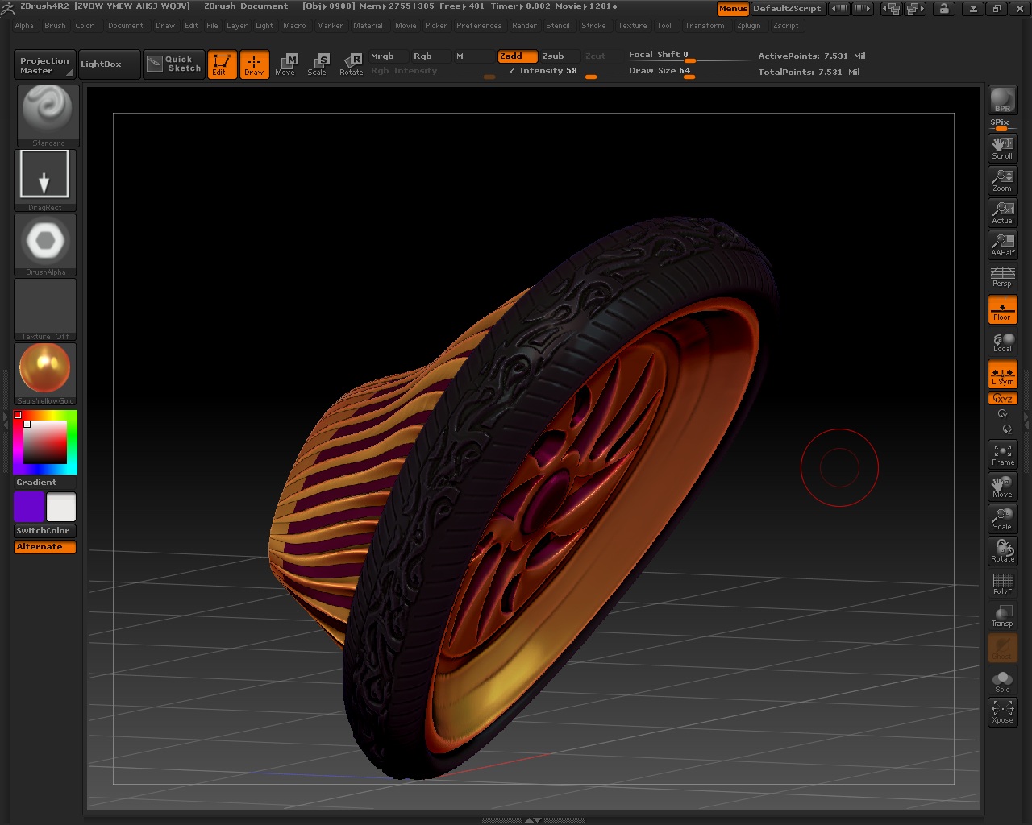Toggle PolyF polyframe display
The height and width of the screenshot is (825, 1032).
(x=1002, y=582)
